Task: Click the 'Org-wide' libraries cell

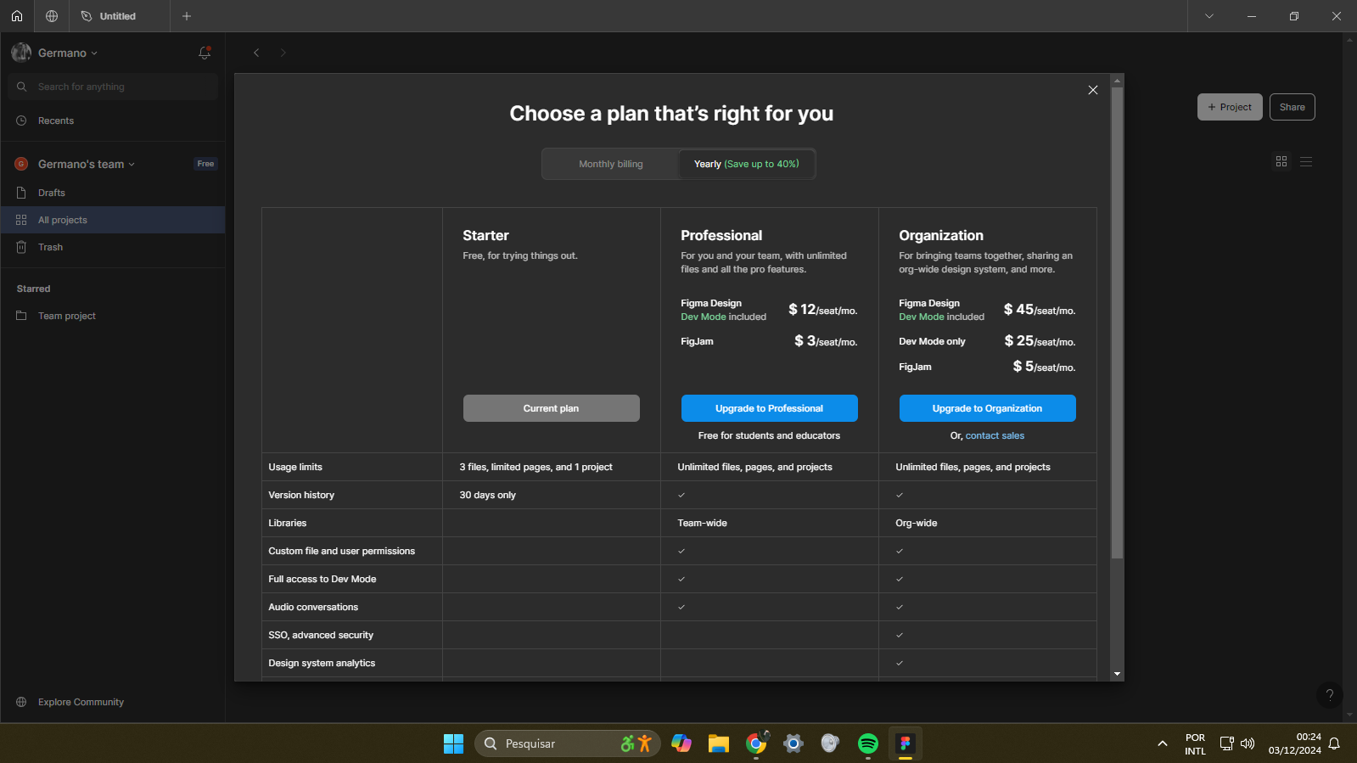Action: 917,523
